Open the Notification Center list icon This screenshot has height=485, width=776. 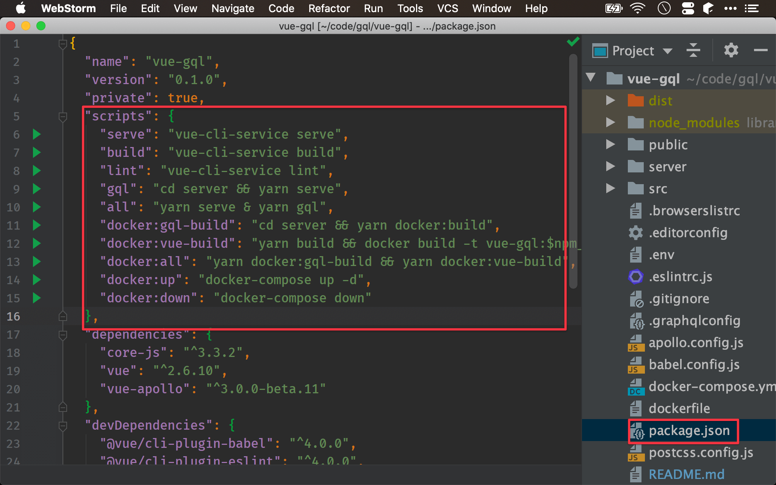click(751, 8)
